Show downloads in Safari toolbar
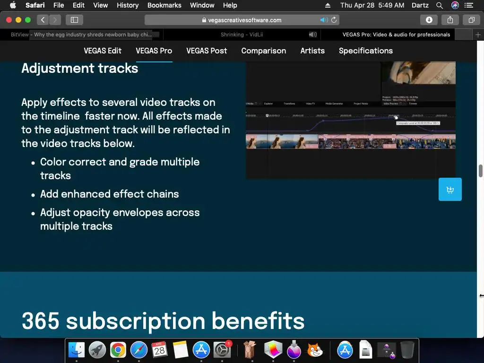 click(429, 20)
